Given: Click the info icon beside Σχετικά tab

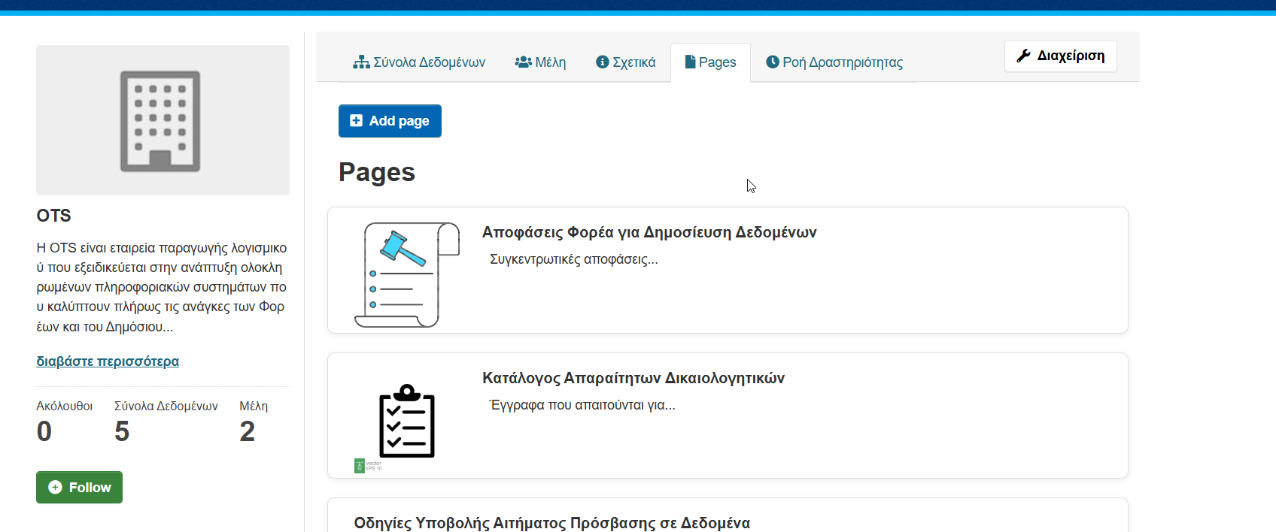Looking at the screenshot, I should coord(602,62).
